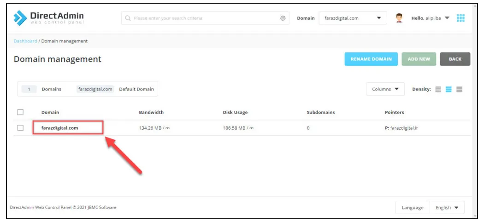Screen dimensions: 484x222
Task: Open the Columns dropdown
Action: click(x=385, y=89)
